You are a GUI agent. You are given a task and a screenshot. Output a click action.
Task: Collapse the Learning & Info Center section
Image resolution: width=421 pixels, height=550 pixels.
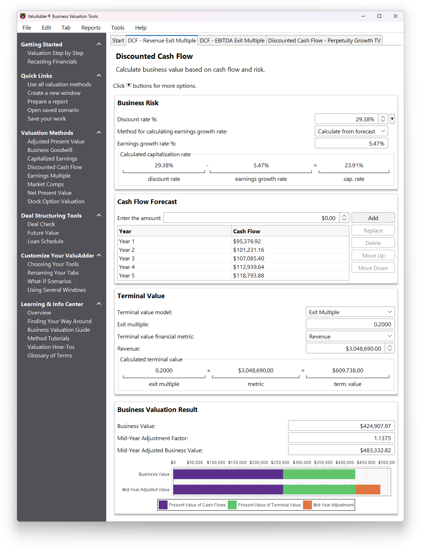[99, 304]
